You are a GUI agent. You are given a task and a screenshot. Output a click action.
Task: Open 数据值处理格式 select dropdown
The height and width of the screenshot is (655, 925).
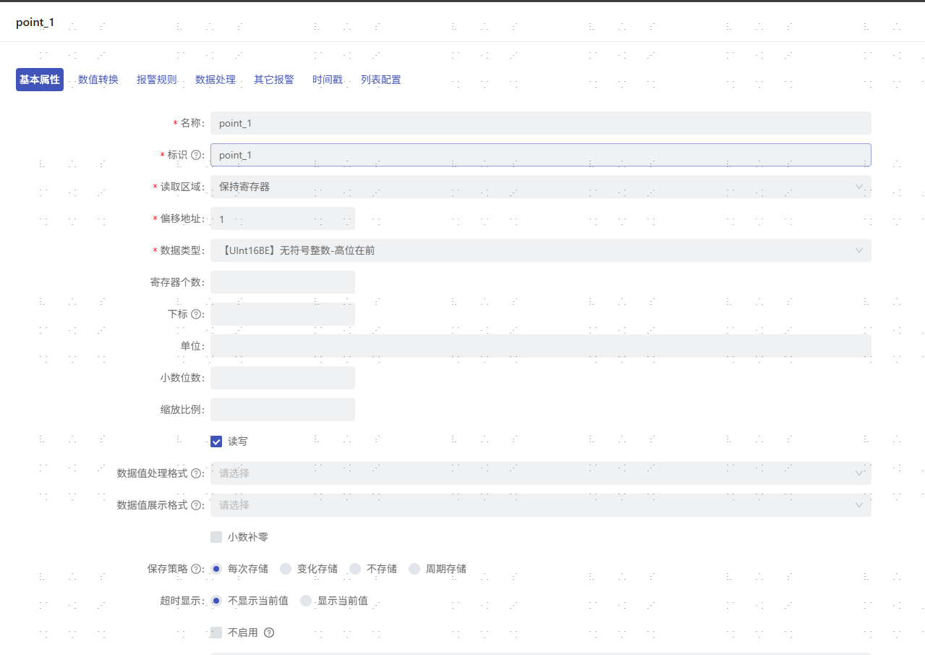click(x=541, y=473)
